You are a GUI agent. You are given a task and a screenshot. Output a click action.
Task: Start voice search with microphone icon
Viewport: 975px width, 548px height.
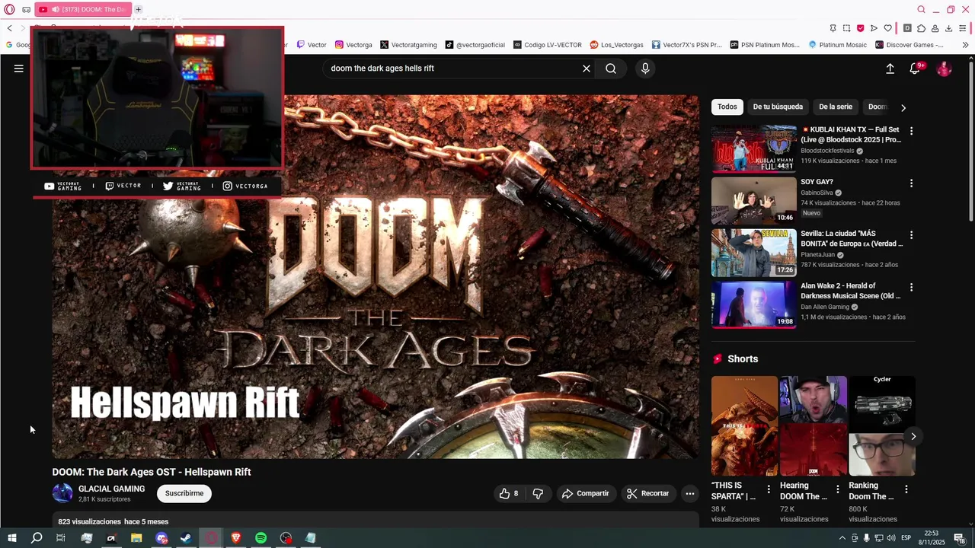[645, 68]
